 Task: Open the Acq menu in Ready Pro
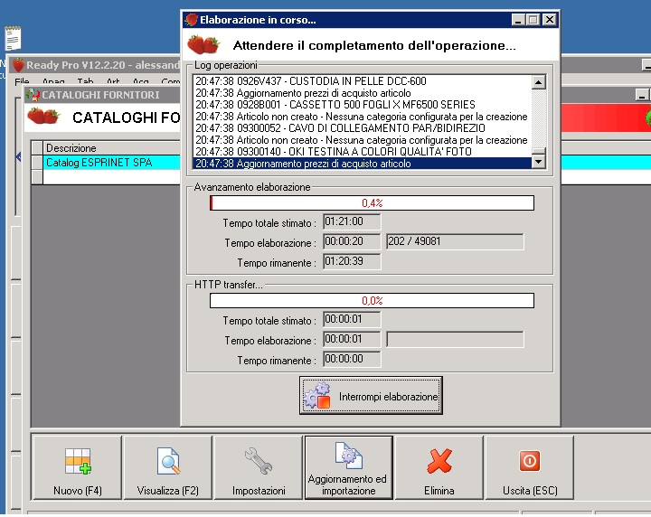(141, 81)
